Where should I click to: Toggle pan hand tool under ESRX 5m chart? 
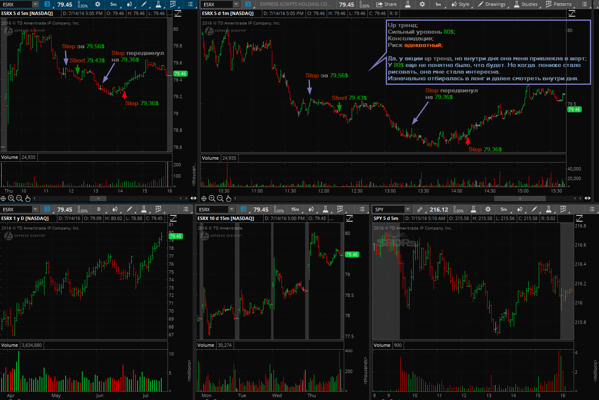coord(28,198)
